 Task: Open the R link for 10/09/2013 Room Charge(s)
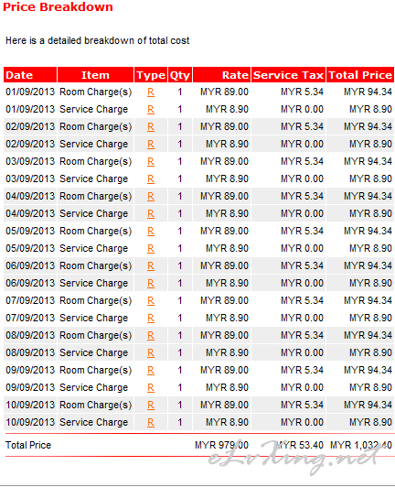[151, 406]
